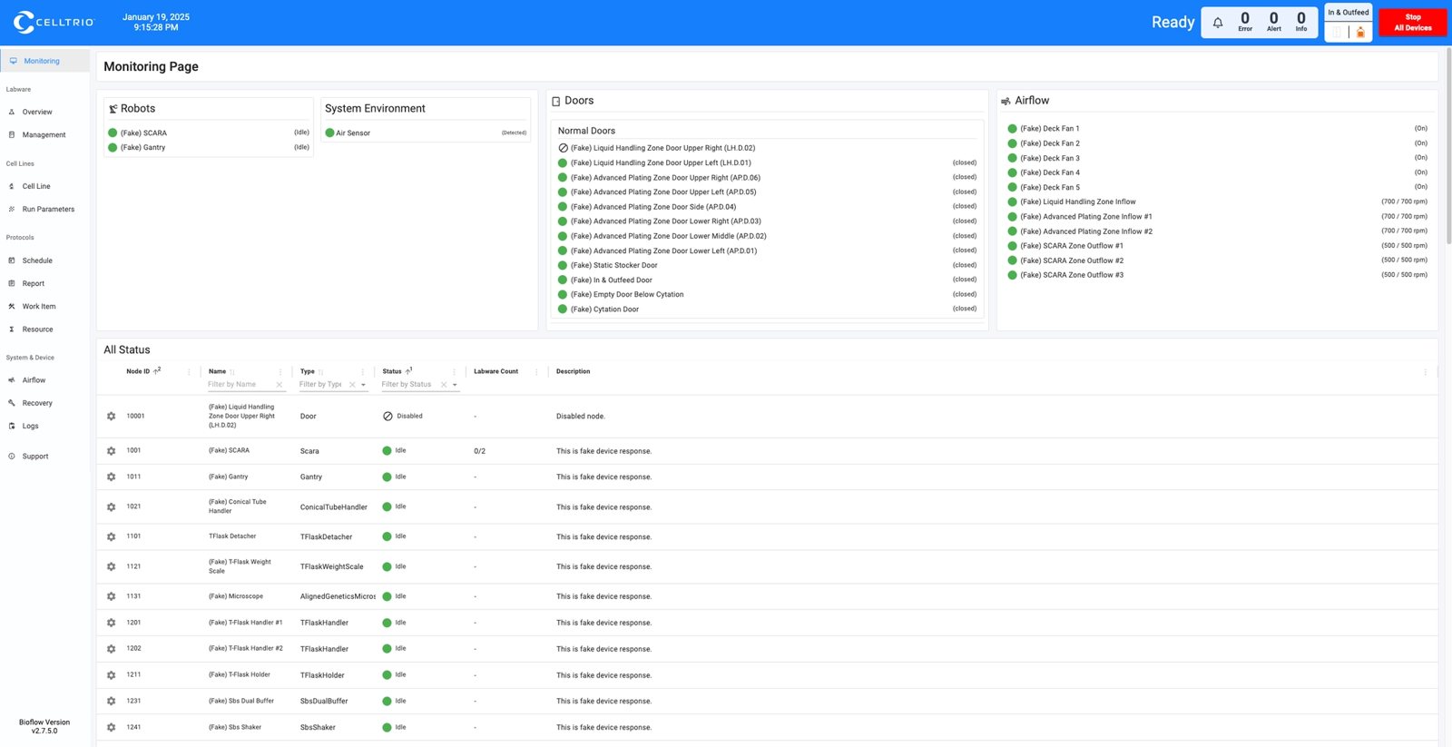Select Monitoring in the sidebar

(x=45, y=61)
